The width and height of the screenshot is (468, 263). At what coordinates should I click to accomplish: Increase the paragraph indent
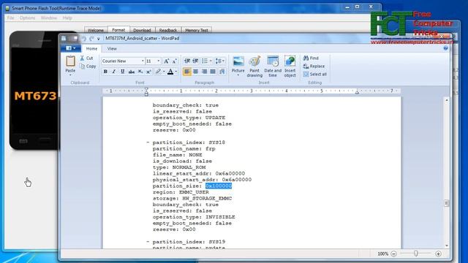pos(195,61)
